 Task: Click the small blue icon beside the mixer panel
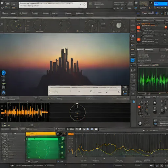pos(134,102)
